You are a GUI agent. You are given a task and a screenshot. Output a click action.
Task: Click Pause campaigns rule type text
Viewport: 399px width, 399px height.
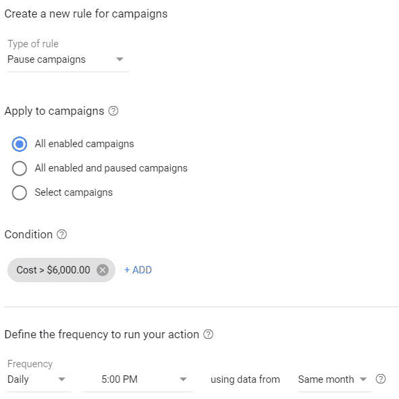tap(47, 59)
